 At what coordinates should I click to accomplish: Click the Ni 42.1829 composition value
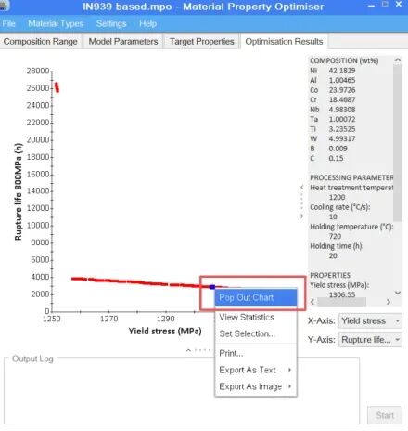point(342,71)
